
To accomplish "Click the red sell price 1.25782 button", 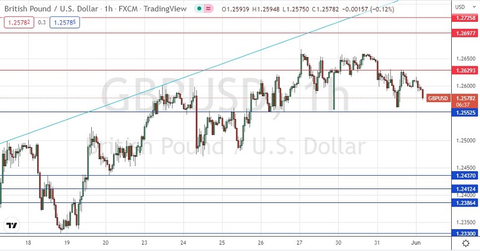I will tap(18, 22).
